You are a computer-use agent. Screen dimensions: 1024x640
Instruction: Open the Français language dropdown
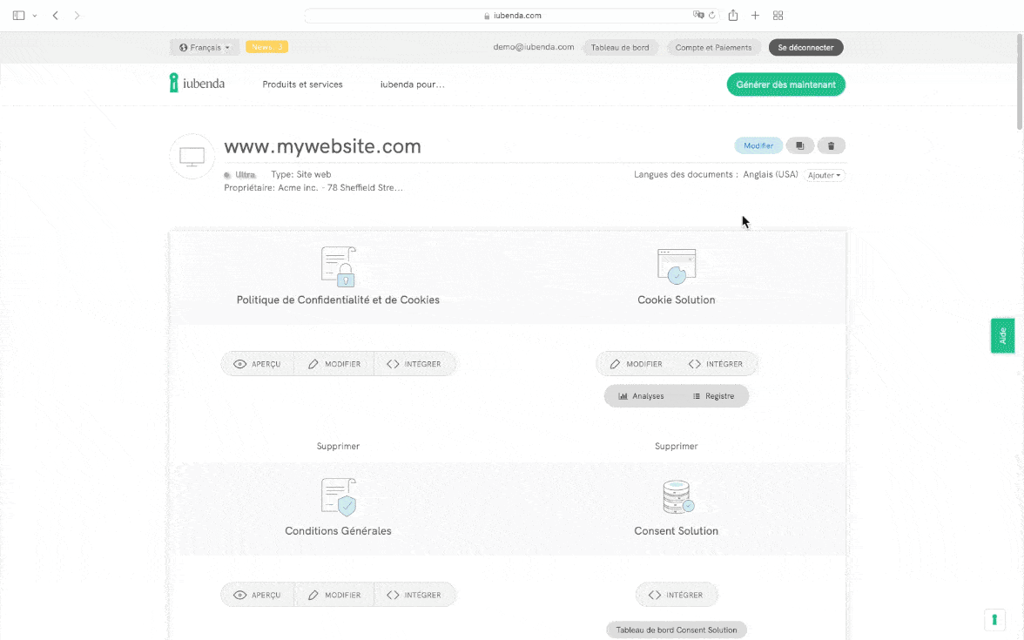click(205, 48)
